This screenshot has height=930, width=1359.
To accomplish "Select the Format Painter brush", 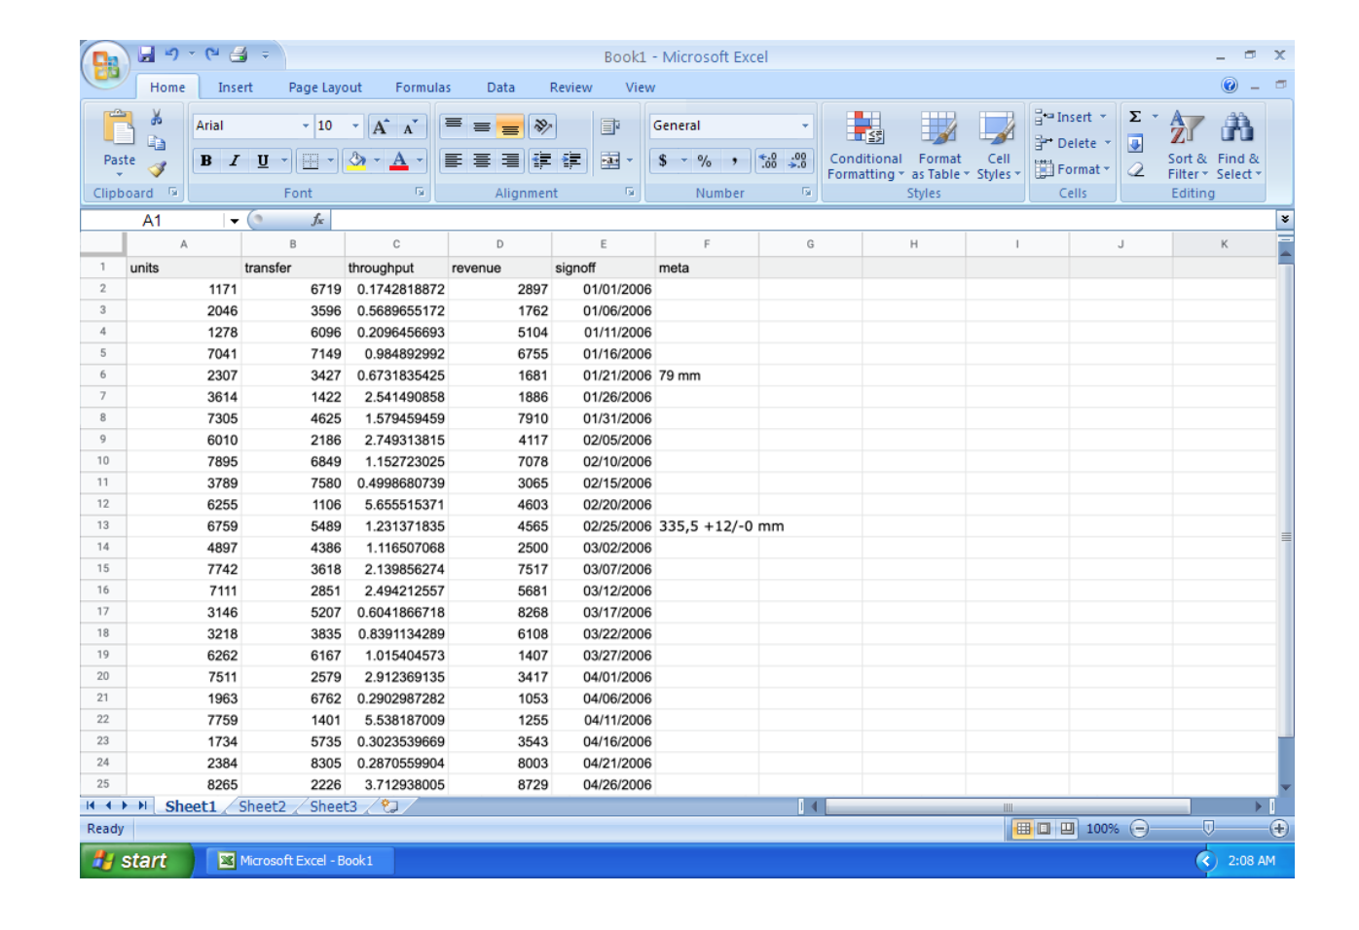I will [x=157, y=169].
